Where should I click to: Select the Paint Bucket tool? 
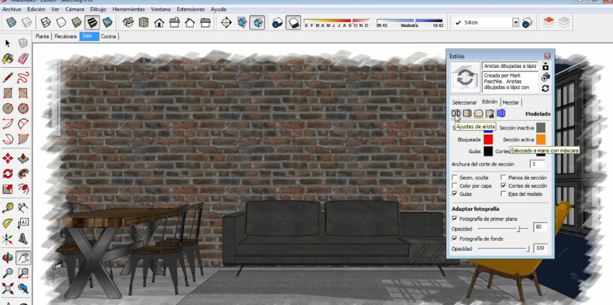click(8, 59)
